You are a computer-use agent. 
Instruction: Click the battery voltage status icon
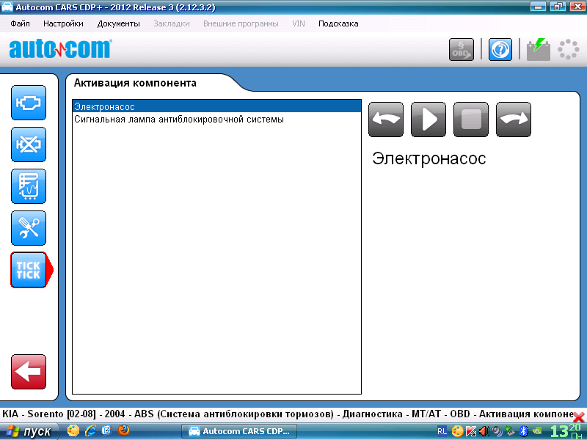pos(539,50)
